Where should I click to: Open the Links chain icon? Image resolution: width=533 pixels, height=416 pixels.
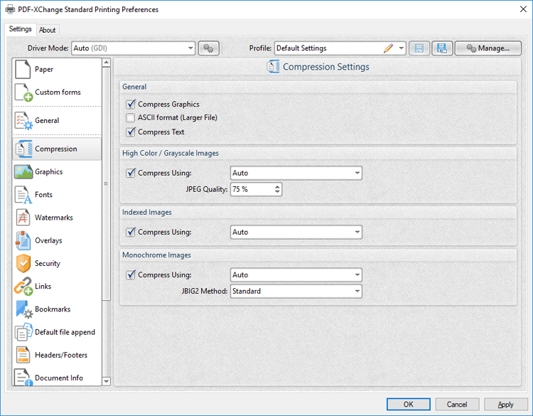[x=23, y=287]
